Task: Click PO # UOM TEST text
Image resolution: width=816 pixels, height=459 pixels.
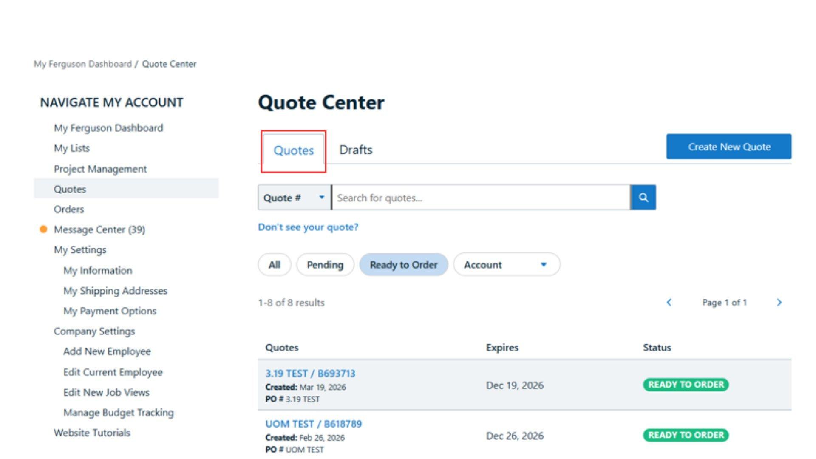Action: [295, 450]
